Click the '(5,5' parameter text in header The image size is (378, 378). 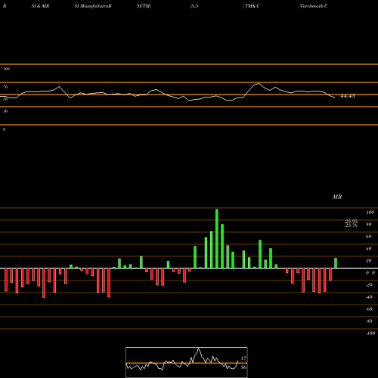(x=194, y=6)
